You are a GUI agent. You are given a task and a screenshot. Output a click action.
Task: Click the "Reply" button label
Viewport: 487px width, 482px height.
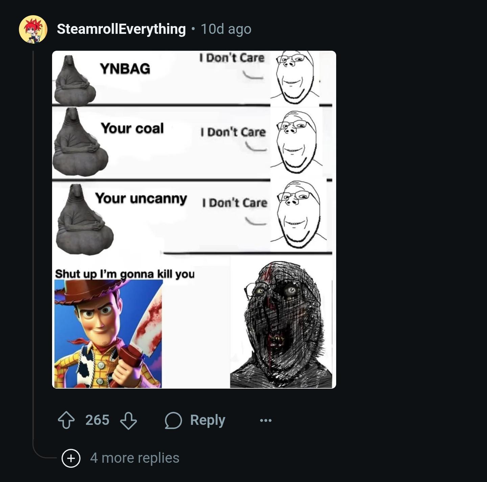[x=207, y=420]
